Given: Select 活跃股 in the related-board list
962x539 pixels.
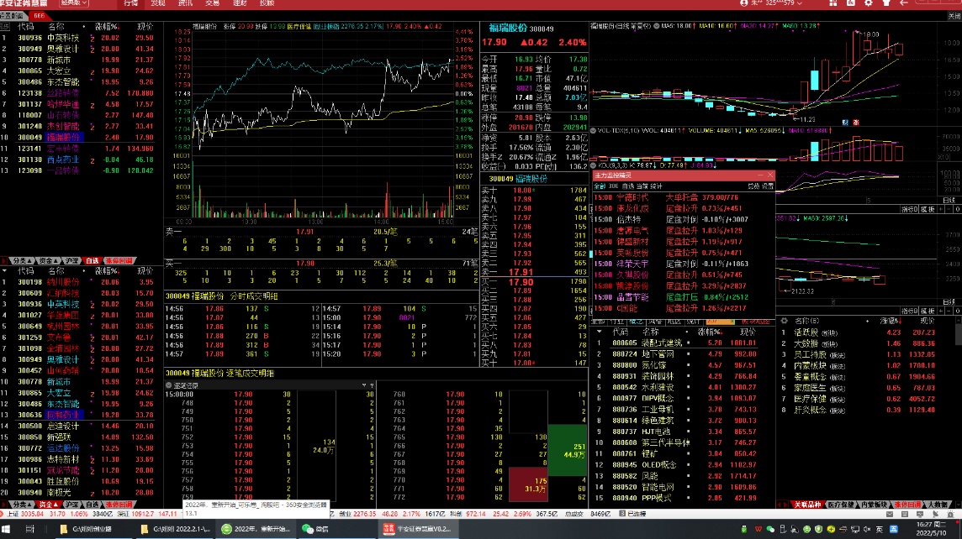Looking at the screenshot, I should (x=865, y=332).
